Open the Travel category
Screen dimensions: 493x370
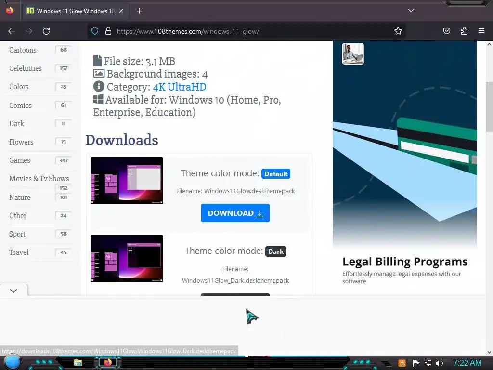point(19,252)
